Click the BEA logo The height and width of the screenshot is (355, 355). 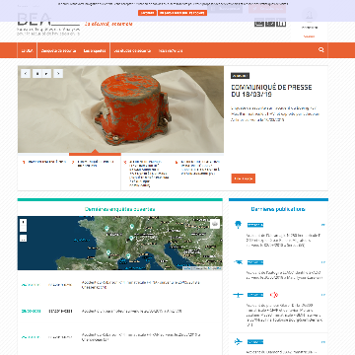click(x=48, y=24)
